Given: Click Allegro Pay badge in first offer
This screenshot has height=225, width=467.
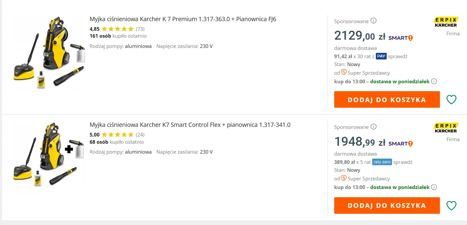Looking at the screenshot, I should pyautogui.click(x=381, y=56).
